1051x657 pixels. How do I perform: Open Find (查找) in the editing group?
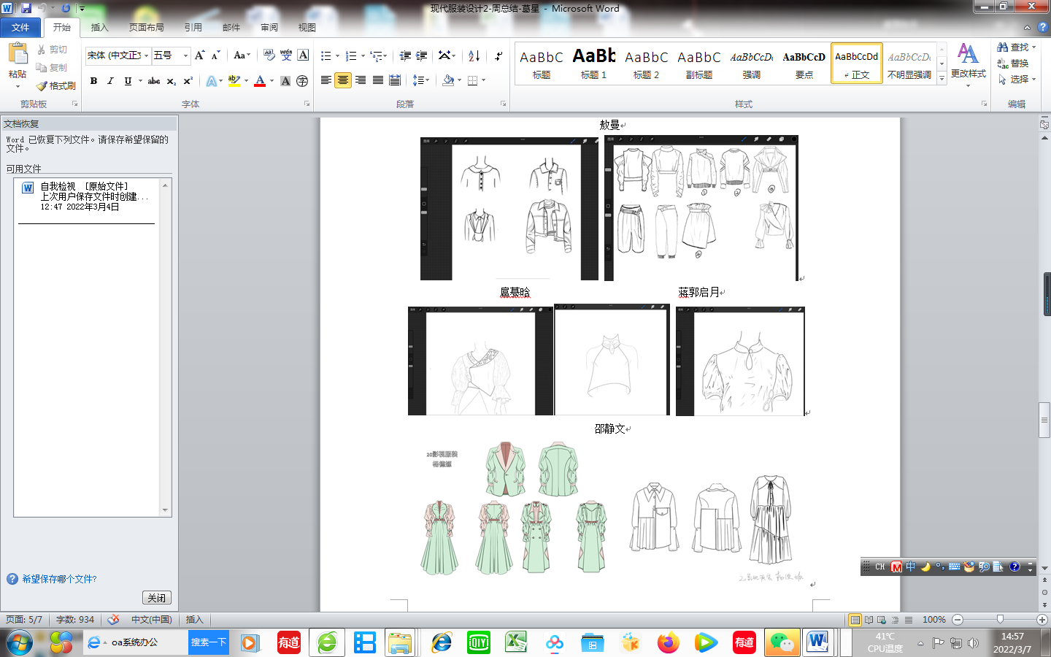click(1016, 47)
